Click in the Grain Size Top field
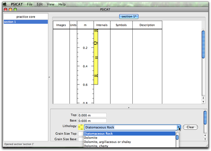The height and width of the screenshot is (151, 211). (81, 133)
